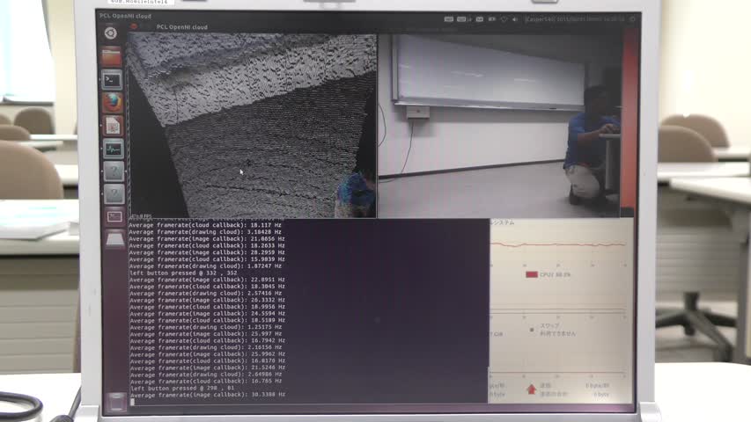Click the CPU red color swatch
This screenshot has width=751, height=422.
tap(531, 274)
